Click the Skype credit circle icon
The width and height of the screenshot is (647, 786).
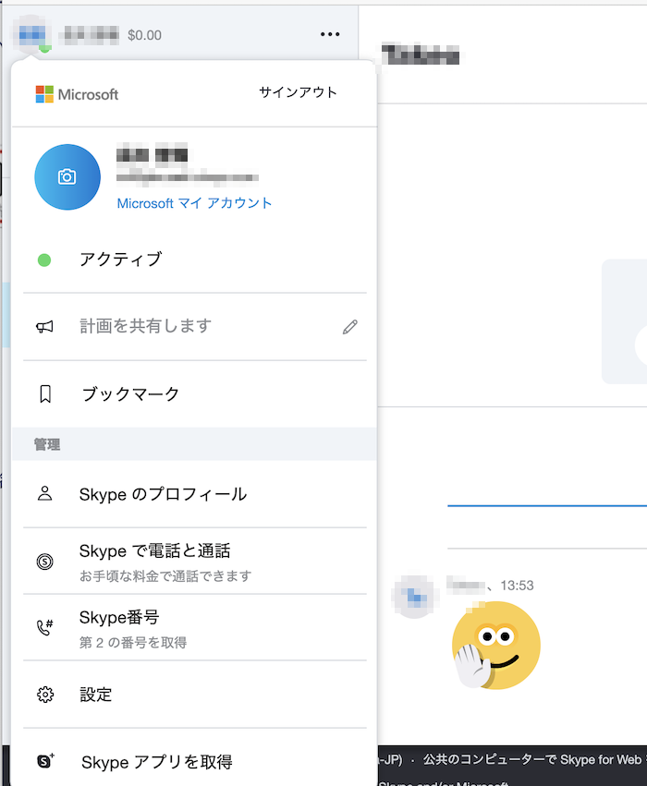point(44,562)
